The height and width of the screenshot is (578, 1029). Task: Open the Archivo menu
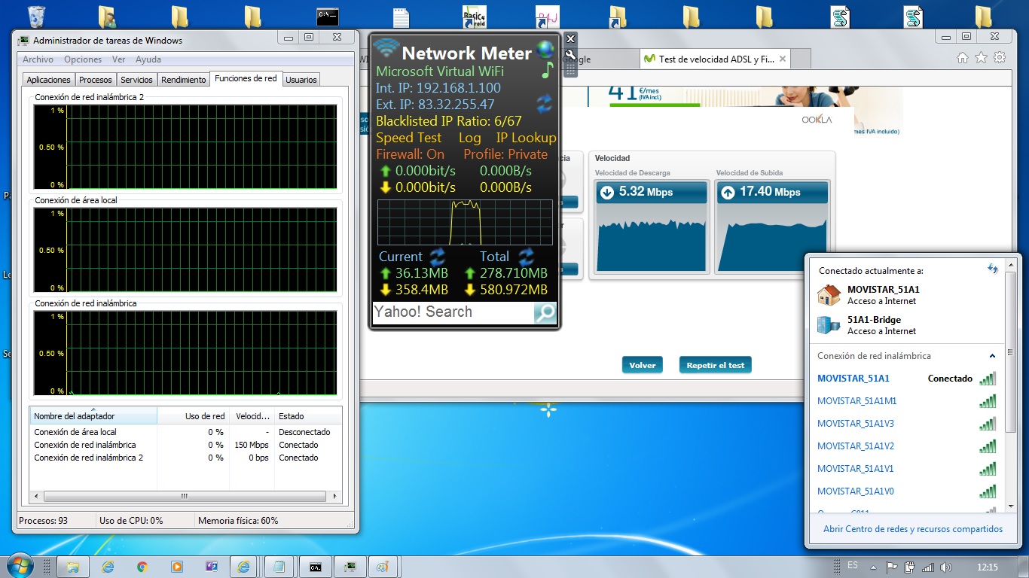point(38,59)
